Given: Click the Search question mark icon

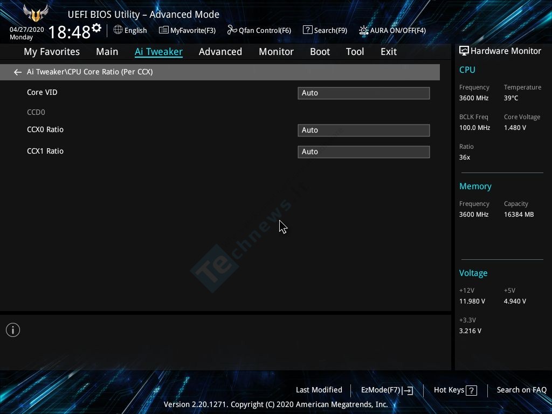Looking at the screenshot, I should [307, 30].
